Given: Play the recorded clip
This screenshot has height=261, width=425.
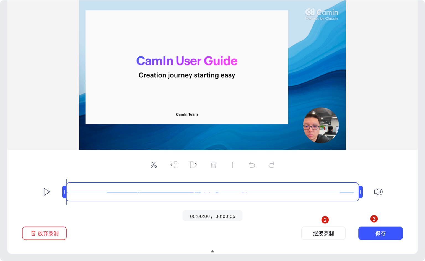Looking at the screenshot, I should [47, 192].
